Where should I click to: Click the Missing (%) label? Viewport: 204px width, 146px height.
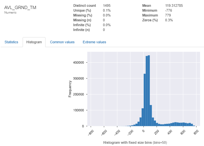click(x=83, y=16)
